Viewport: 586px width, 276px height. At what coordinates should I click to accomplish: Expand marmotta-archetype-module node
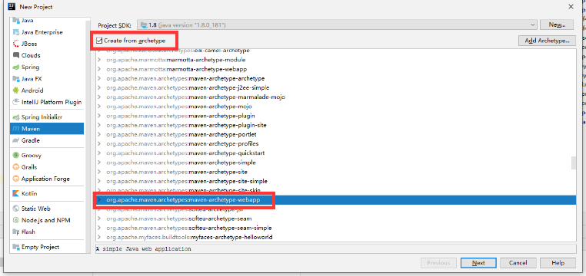[99, 60]
